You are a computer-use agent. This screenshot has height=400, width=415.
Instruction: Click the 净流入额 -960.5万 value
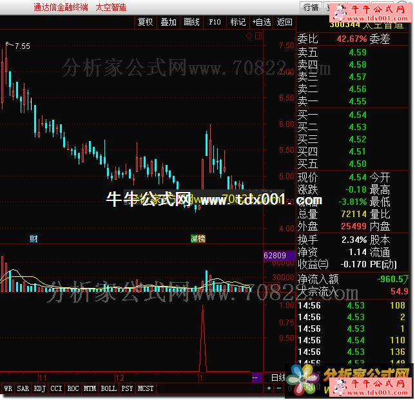pyautogui.click(x=393, y=279)
